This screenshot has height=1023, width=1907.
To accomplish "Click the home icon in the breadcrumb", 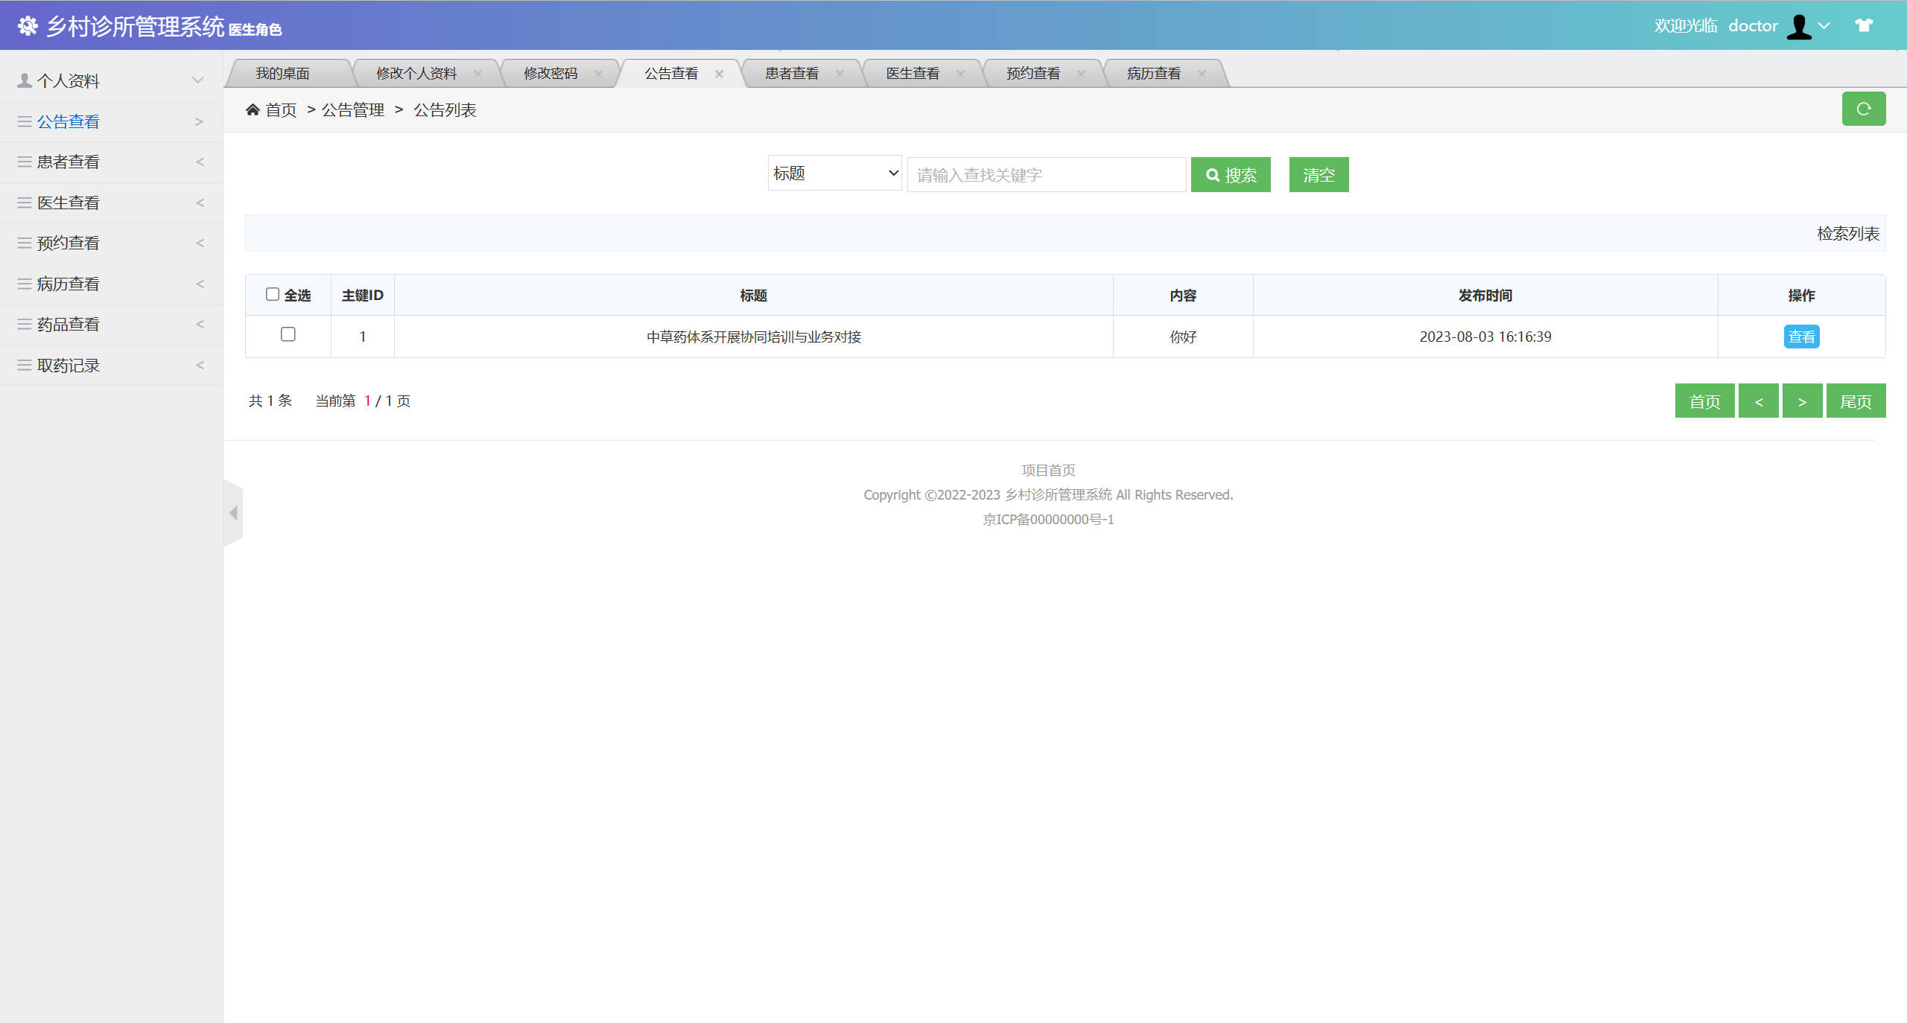I will [253, 109].
